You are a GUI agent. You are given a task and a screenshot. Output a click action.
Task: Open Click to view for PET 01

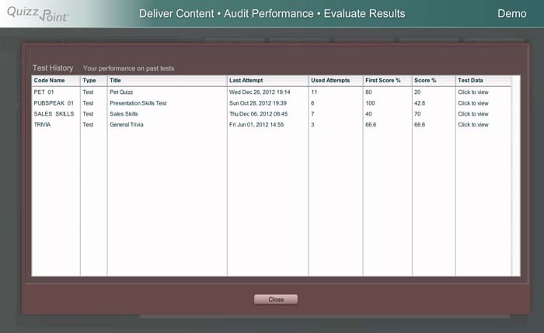pos(473,92)
